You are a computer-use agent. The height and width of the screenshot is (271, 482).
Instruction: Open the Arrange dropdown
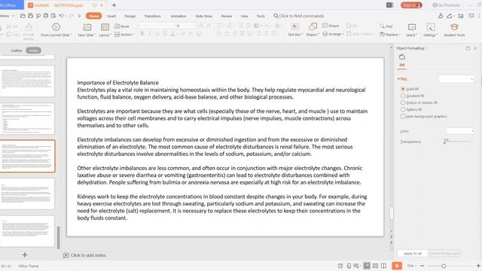[x=333, y=34]
